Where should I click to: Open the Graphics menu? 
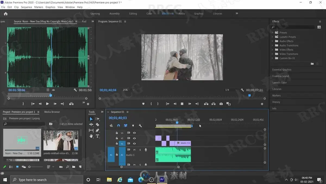[50, 7]
